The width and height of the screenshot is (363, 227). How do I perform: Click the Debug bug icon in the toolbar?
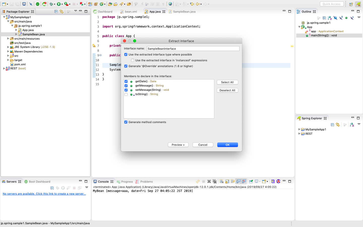[51, 4]
